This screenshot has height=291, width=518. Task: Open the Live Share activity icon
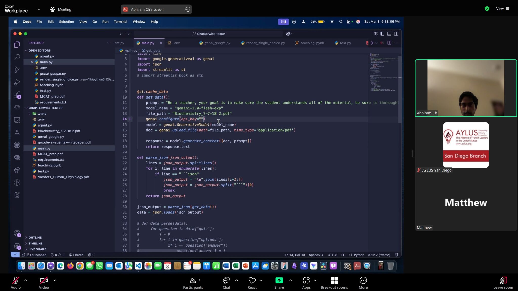17,170
